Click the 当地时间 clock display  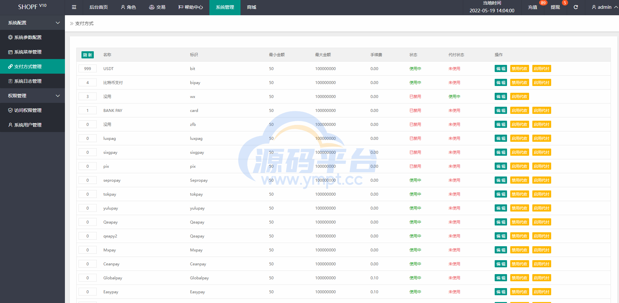pyautogui.click(x=492, y=7)
